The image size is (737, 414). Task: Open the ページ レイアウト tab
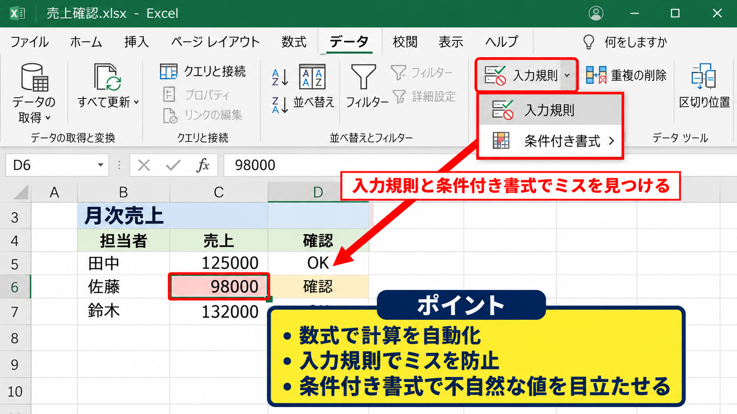click(x=215, y=42)
